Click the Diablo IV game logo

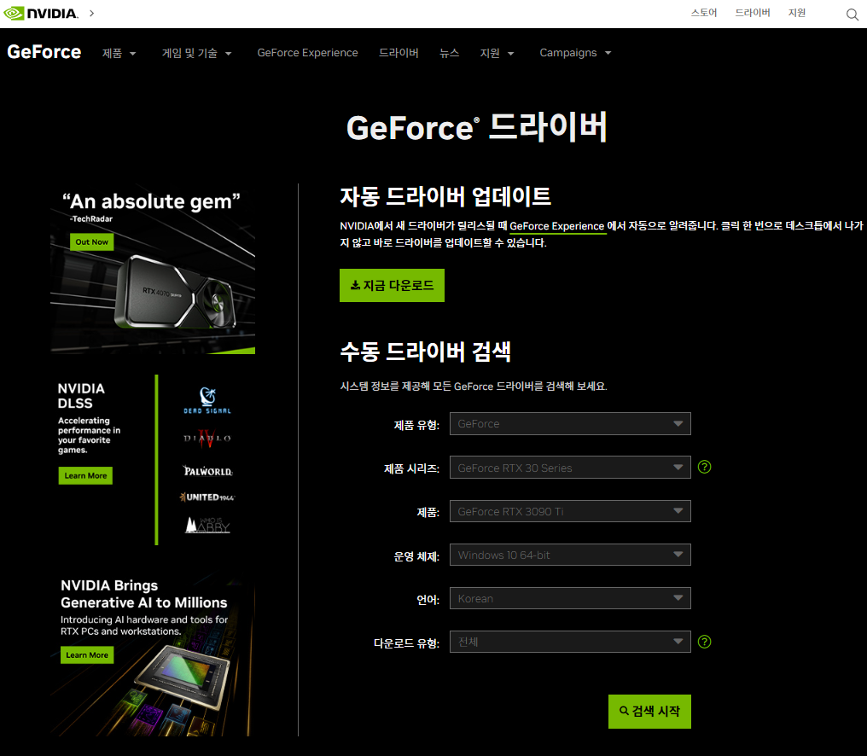click(207, 439)
